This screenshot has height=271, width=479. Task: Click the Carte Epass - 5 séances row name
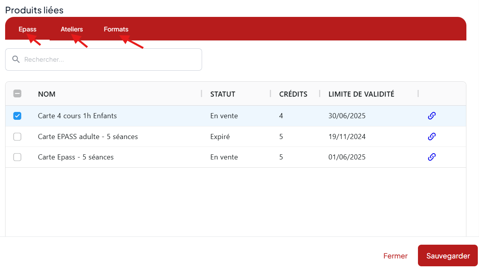pos(76,157)
